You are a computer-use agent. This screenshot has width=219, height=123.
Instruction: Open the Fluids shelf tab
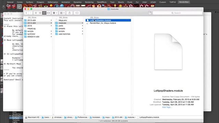pos(130,2)
